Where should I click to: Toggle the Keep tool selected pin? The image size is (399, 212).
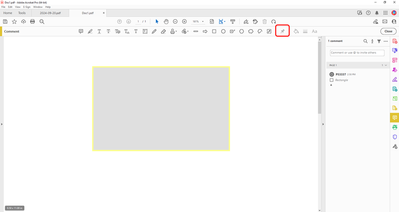(282, 31)
